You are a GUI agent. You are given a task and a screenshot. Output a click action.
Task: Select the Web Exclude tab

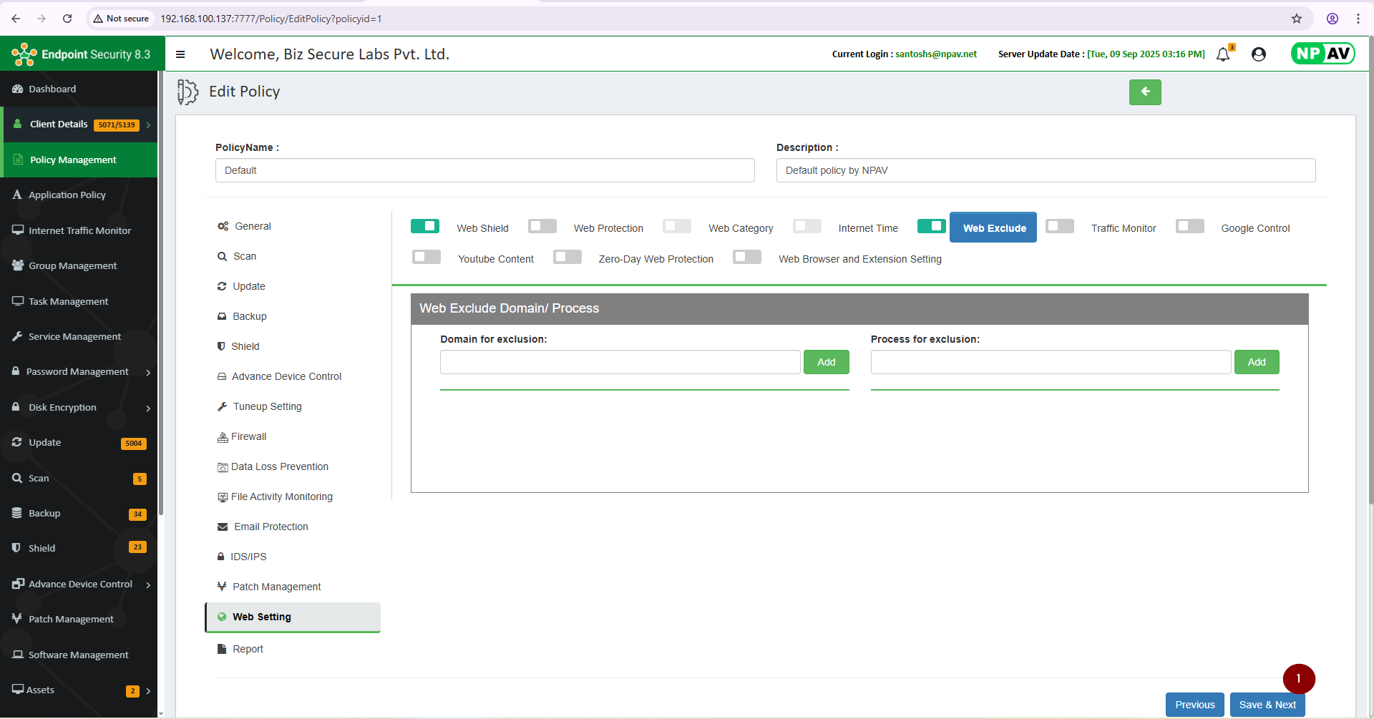[x=993, y=228]
